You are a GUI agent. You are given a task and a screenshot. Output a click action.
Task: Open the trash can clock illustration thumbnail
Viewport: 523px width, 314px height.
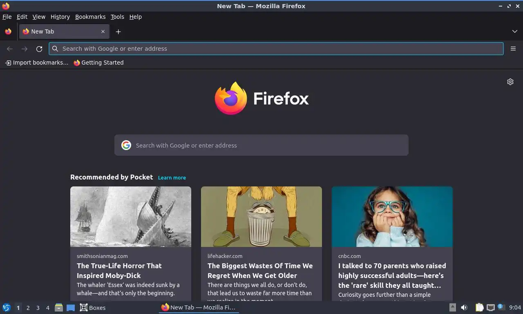(261, 217)
